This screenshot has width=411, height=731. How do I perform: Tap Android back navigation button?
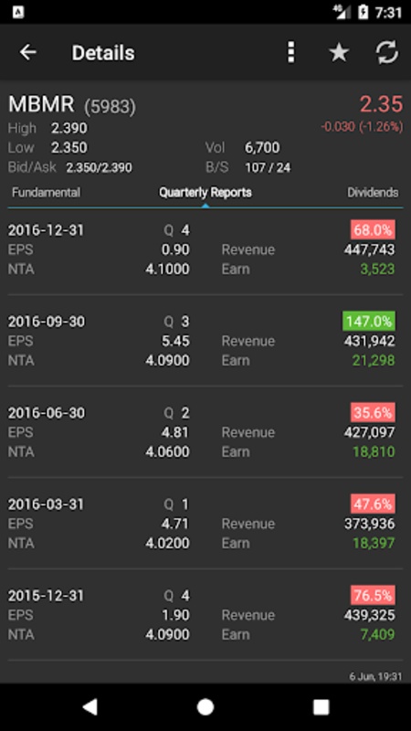pos(90,706)
